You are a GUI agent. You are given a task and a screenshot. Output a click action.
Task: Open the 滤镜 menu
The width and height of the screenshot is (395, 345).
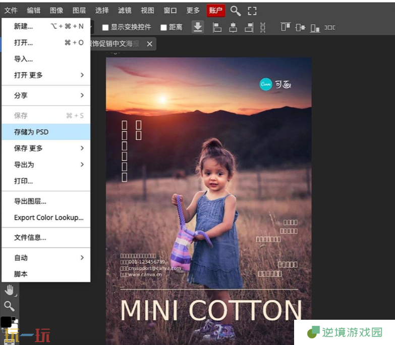pyautogui.click(x=125, y=11)
